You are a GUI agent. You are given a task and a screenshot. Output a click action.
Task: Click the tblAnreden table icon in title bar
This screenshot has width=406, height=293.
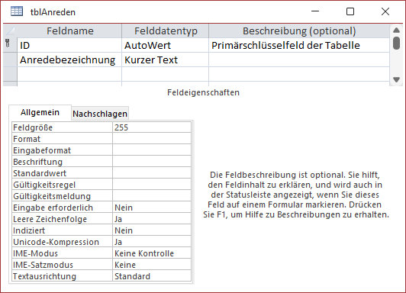click(x=17, y=11)
